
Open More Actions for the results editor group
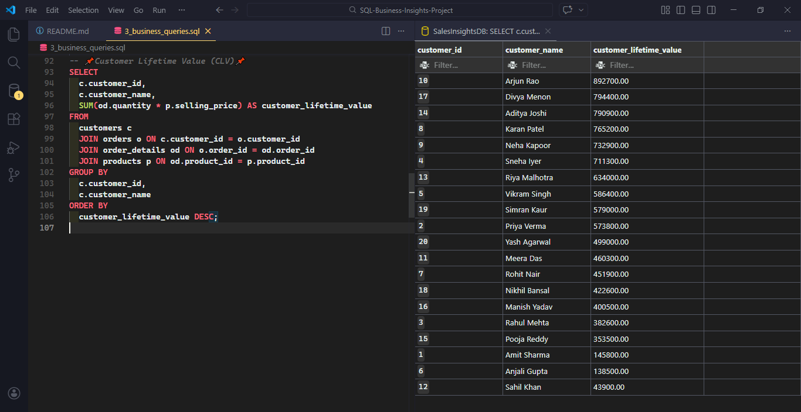pyautogui.click(x=788, y=31)
